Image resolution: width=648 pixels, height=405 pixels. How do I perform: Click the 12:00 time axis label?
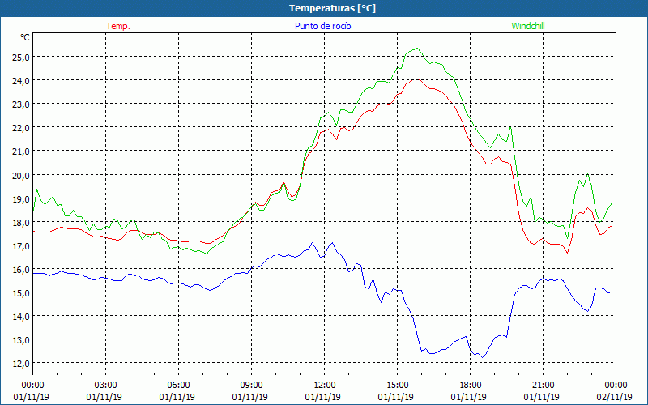pos(325,386)
